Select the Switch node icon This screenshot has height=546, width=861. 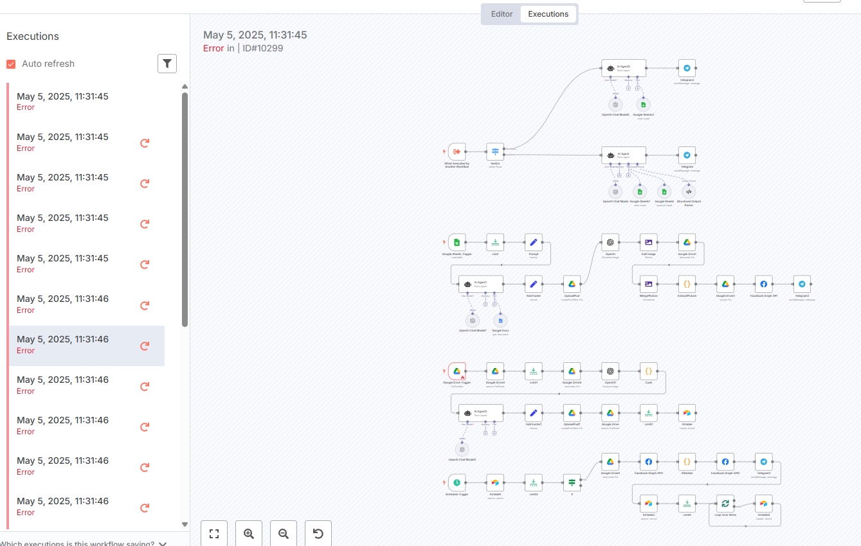pyautogui.click(x=495, y=152)
